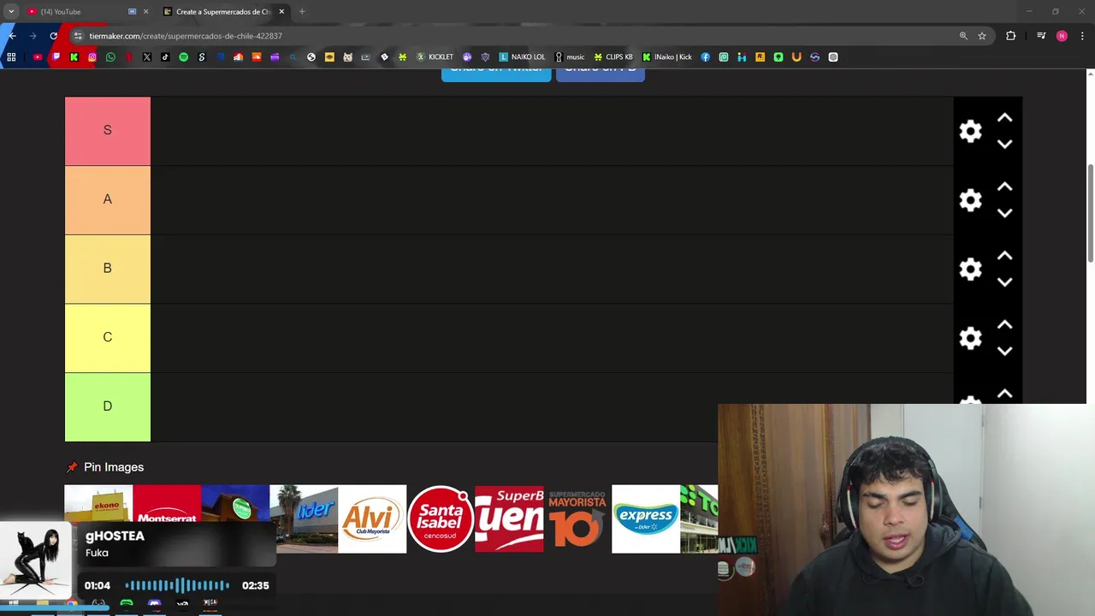Open the music bookmark
This screenshot has height=616, width=1095.
pyautogui.click(x=570, y=57)
